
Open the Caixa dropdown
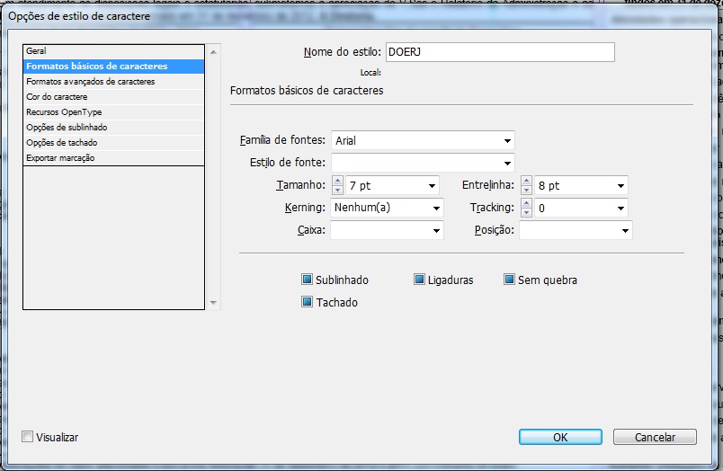(x=437, y=231)
